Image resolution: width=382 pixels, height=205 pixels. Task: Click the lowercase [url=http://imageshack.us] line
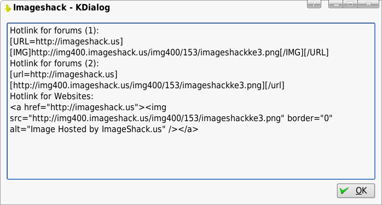tap(63, 75)
